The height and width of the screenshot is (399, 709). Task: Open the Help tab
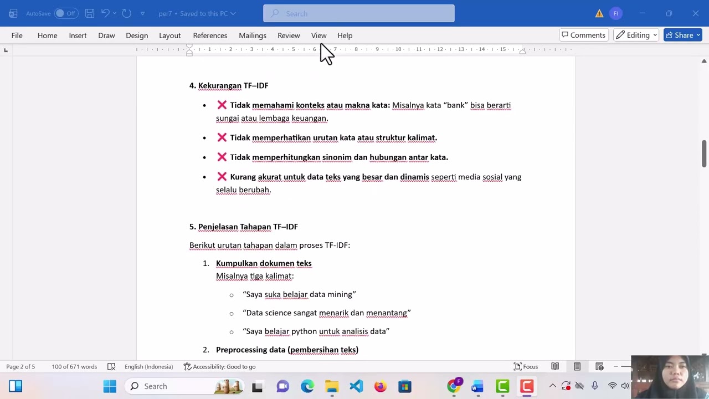tap(345, 35)
